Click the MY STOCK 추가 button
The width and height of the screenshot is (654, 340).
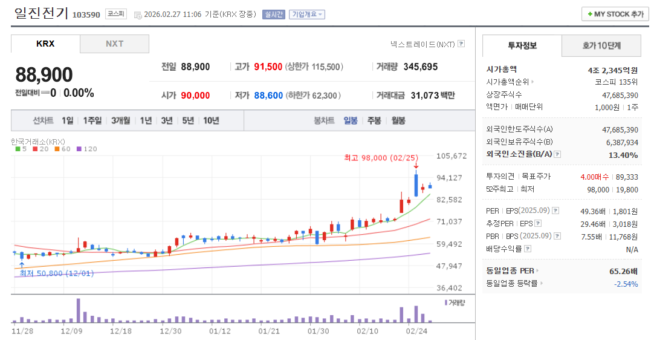pos(615,14)
